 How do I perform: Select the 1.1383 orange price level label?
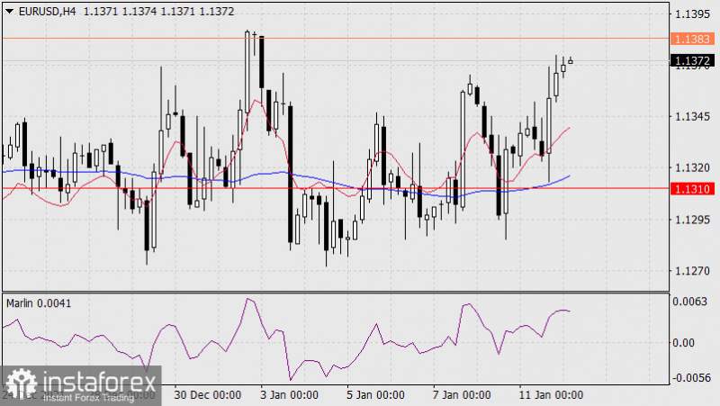[x=692, y=39]
